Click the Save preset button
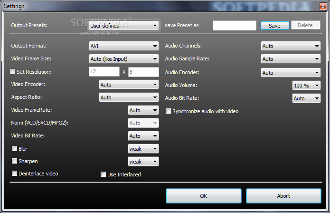 click(x=274, y=26)
